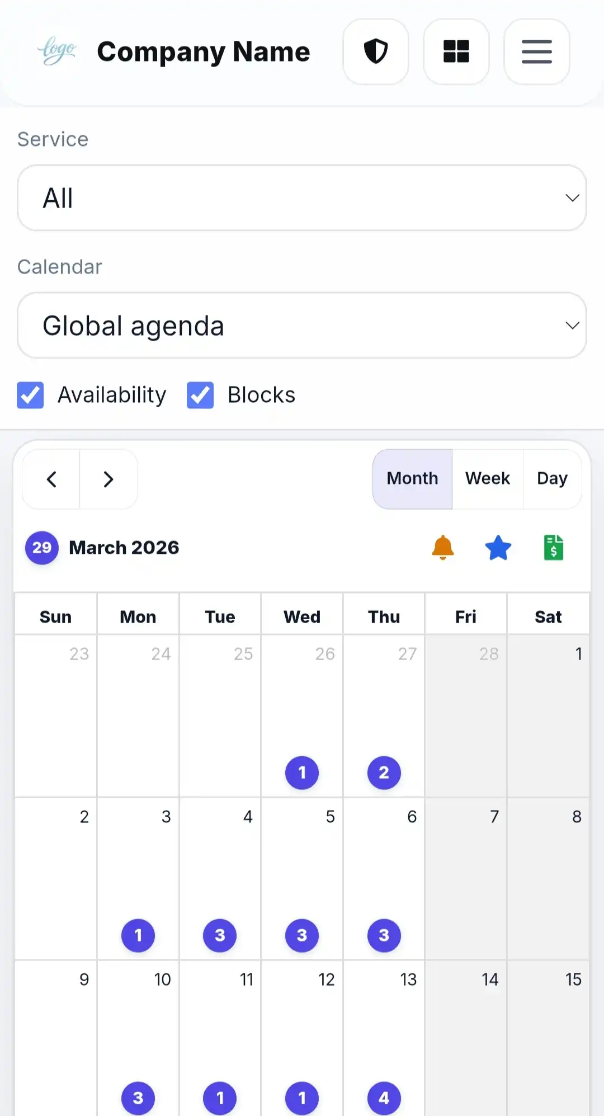Navigate to the previous month

pos(51,479)
